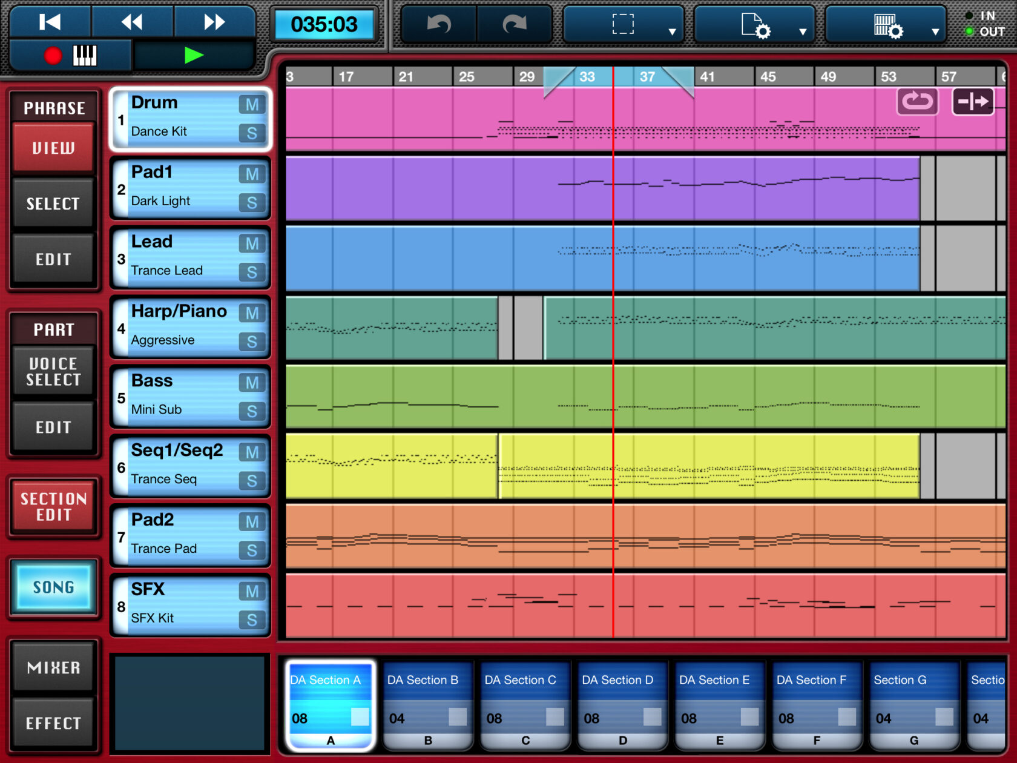Open the keyboard settings dropdown
Screen dimensions: 1017x763
coord(886,25)
